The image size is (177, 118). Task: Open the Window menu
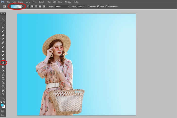pos(68,2)
